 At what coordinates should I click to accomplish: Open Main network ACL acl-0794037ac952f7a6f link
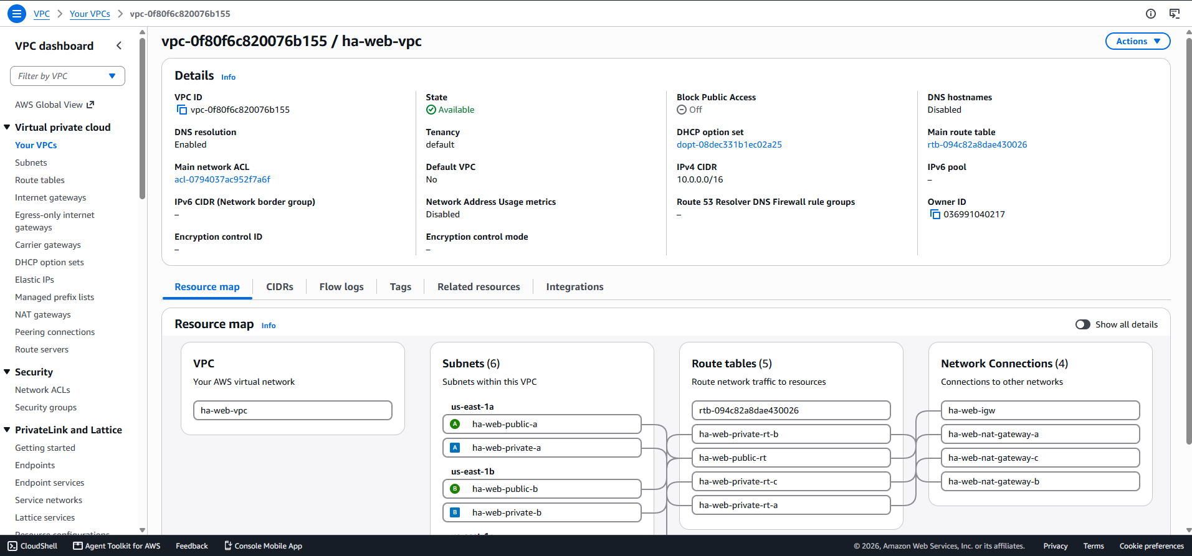pyautogui.click(x=222, y=179)
